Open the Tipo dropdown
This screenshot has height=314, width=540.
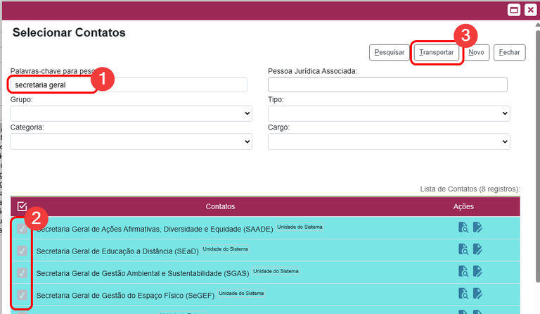coord(389,113)
